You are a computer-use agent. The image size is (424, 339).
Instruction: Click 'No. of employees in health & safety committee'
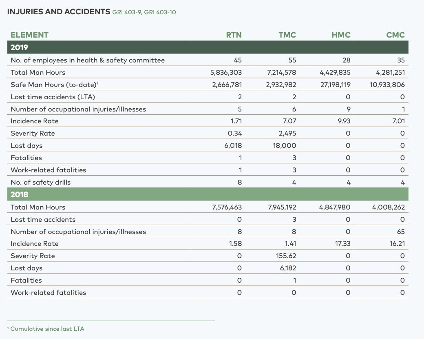[88, 60]
